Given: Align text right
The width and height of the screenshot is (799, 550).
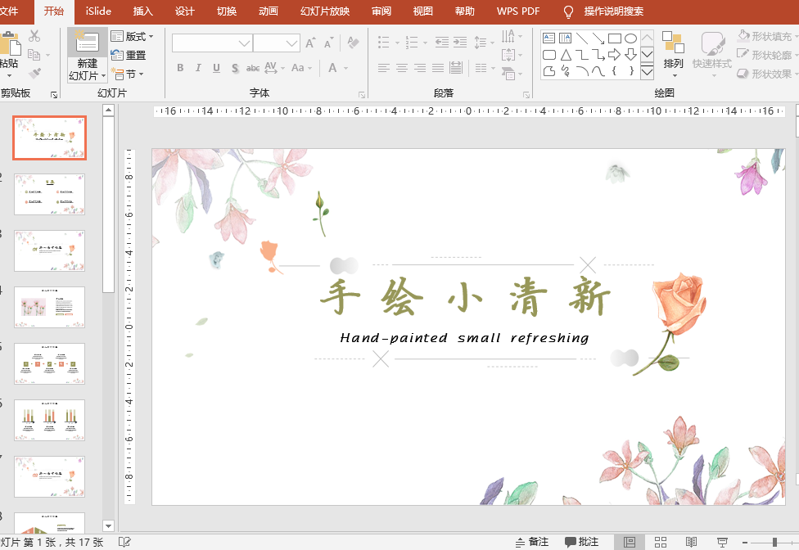Looking at the screenshot, I should tap(420, 68).
